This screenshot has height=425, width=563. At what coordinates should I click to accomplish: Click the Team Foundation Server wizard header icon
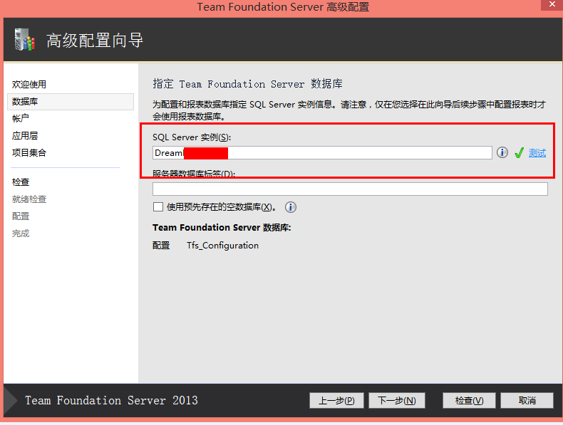[24, 39]
